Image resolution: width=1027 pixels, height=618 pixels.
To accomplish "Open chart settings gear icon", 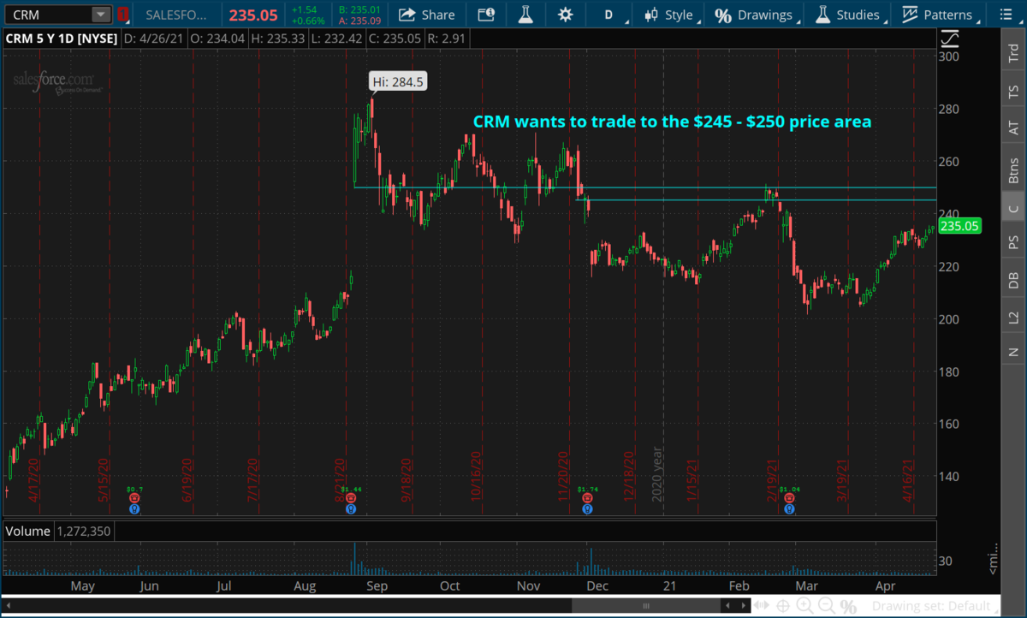I will click(x=565, y=15).
